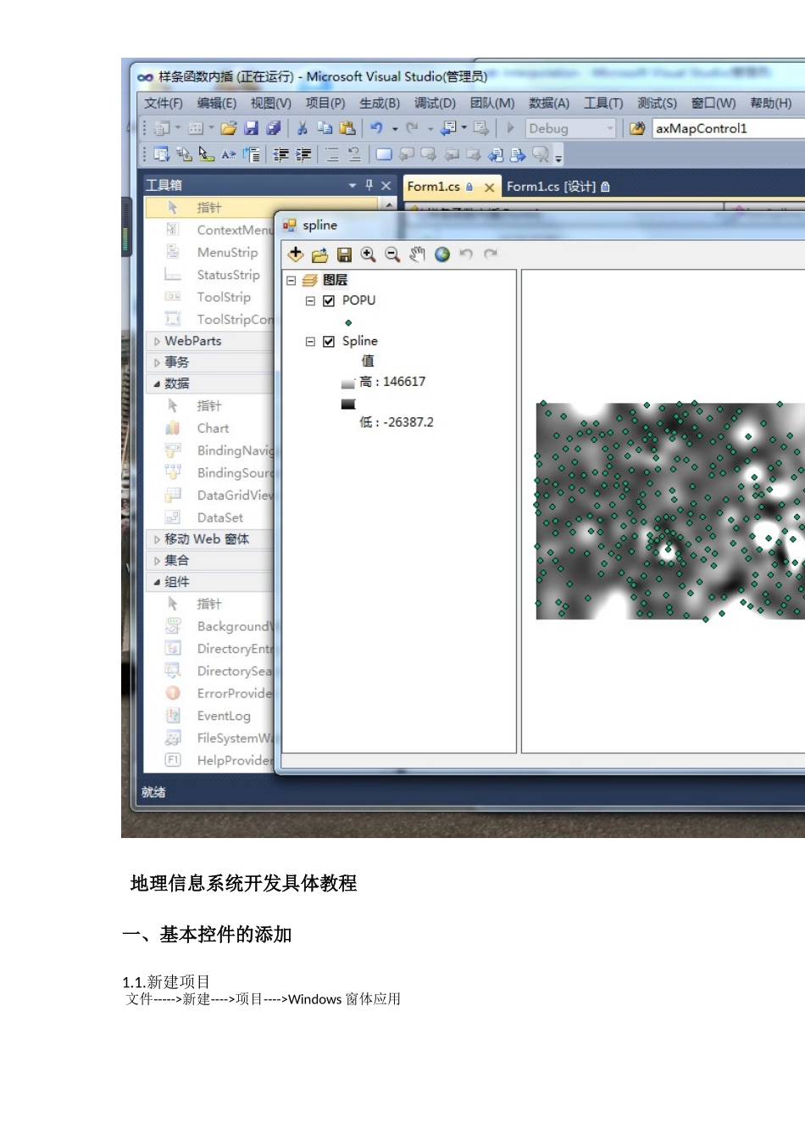Click the Open File icon in Visual Studio toolbar
Viewport: 805px width, 1140px height.
click(x=229, y=128)
